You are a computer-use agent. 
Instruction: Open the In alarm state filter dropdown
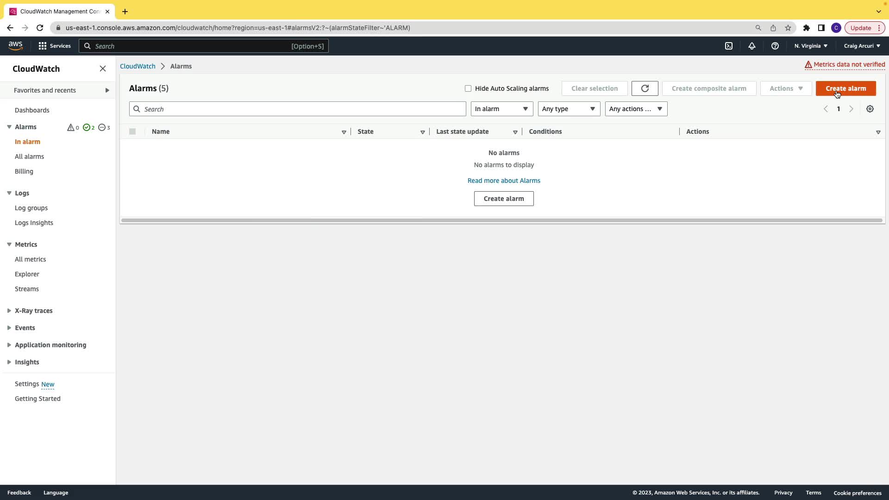(x=501, y=109)
